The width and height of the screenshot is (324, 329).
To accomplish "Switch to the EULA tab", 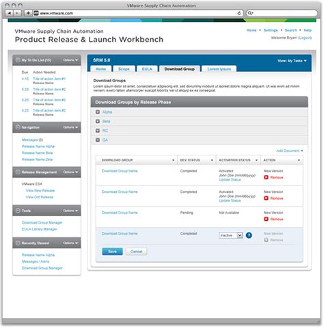I will click(147, 69).
